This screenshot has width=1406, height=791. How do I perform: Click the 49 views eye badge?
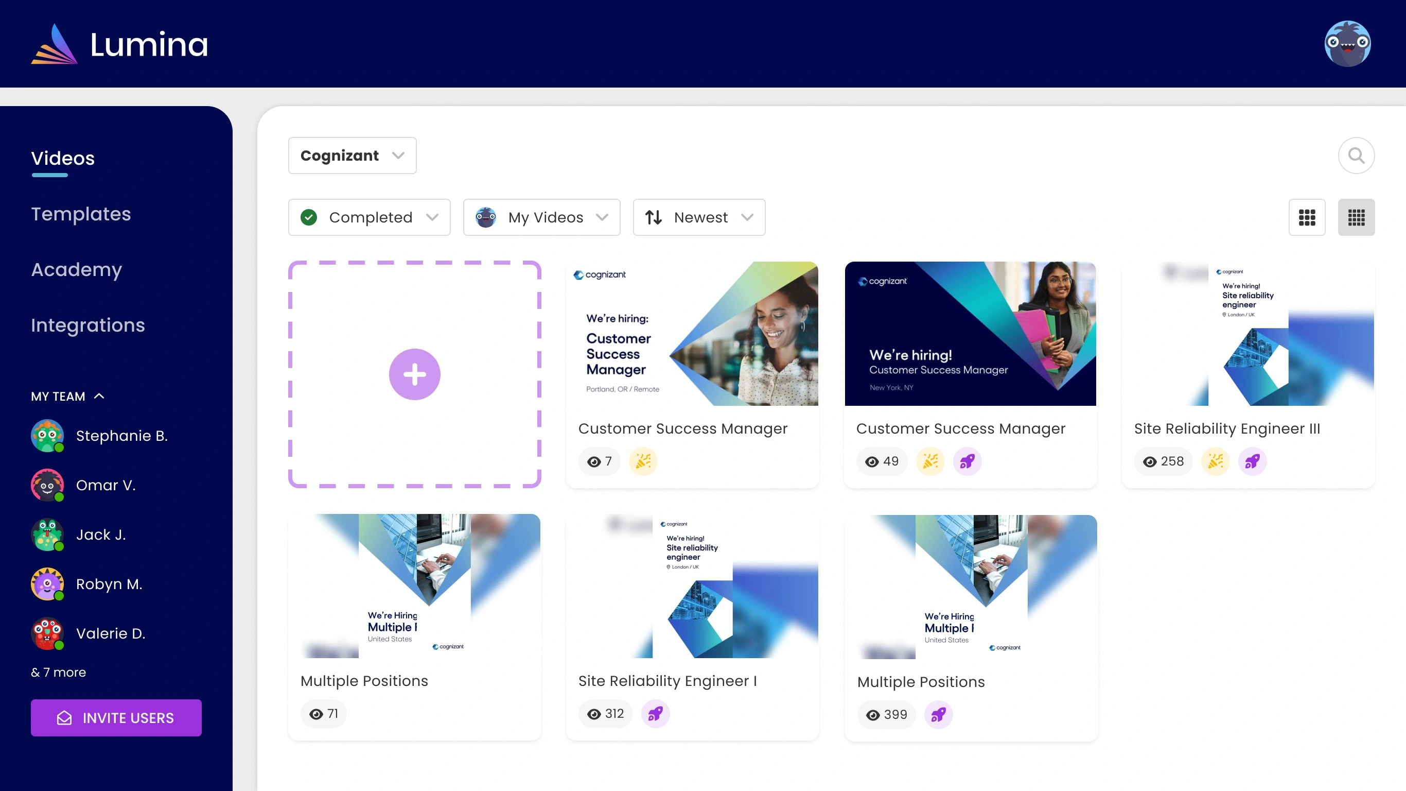tap(882, 461)
